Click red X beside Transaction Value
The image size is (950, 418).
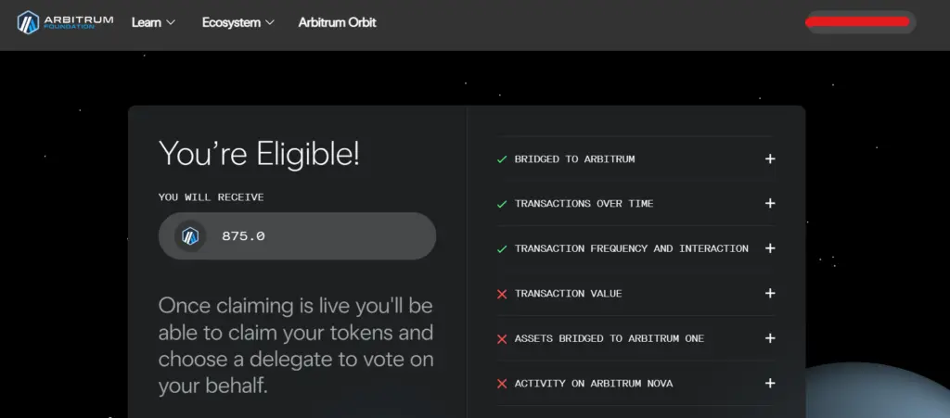pos(502,294)
